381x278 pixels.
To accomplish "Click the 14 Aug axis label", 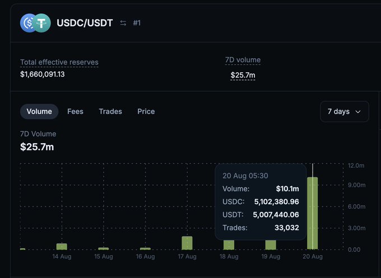I will coord(62,256).
